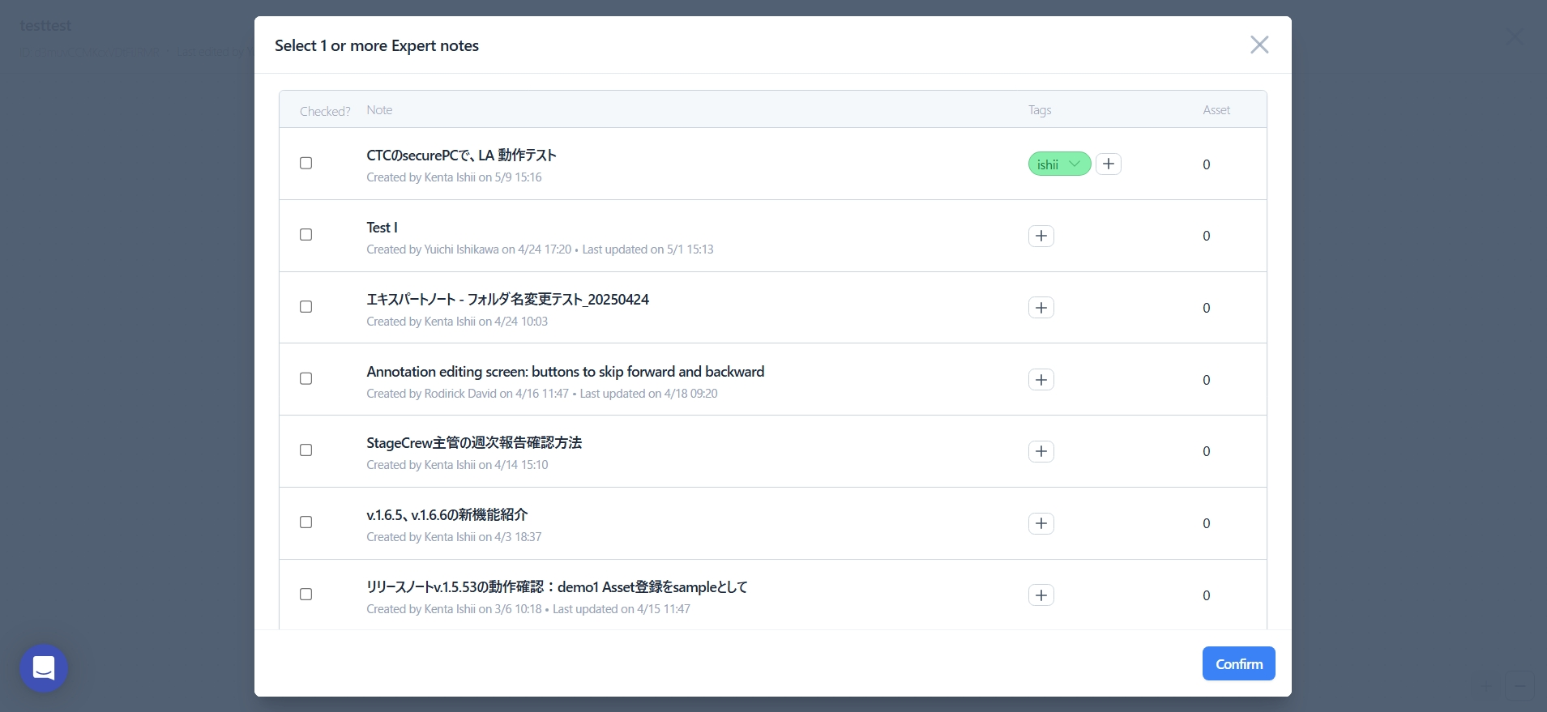1547x712 pixels.
Task: Add tag to StageCrew weekly report note
Action: tap(1041, 451)
